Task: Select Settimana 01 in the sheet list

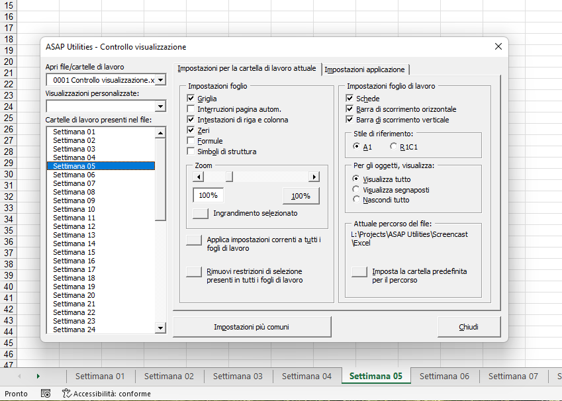Action: [101, 132]
